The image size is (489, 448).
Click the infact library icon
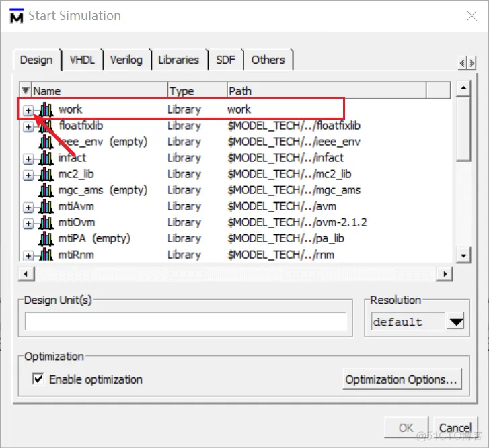tap(46, 158)
